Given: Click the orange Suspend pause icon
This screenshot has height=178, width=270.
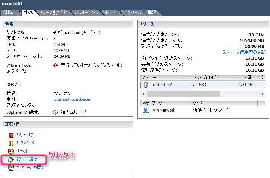Looking at the screenshot, I should [x=11, y=143].
